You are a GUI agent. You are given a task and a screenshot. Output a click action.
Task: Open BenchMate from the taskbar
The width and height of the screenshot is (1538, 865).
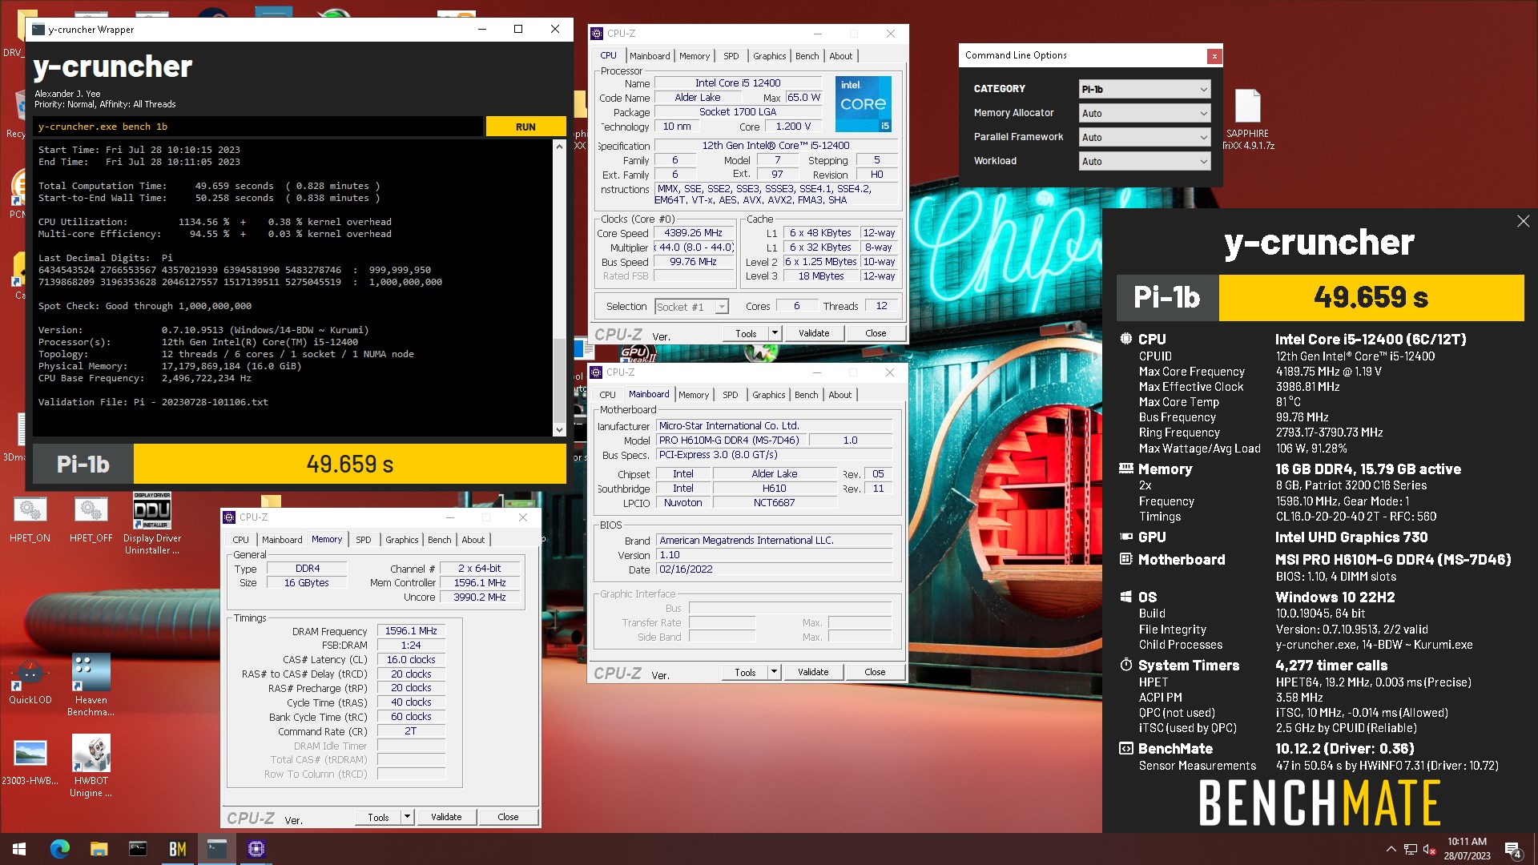pyautogui.click(x=177, y=849)
